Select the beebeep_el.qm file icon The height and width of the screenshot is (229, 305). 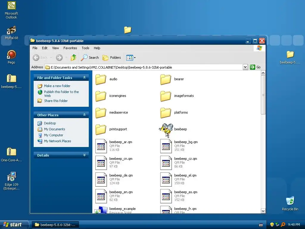pos(166,180)
